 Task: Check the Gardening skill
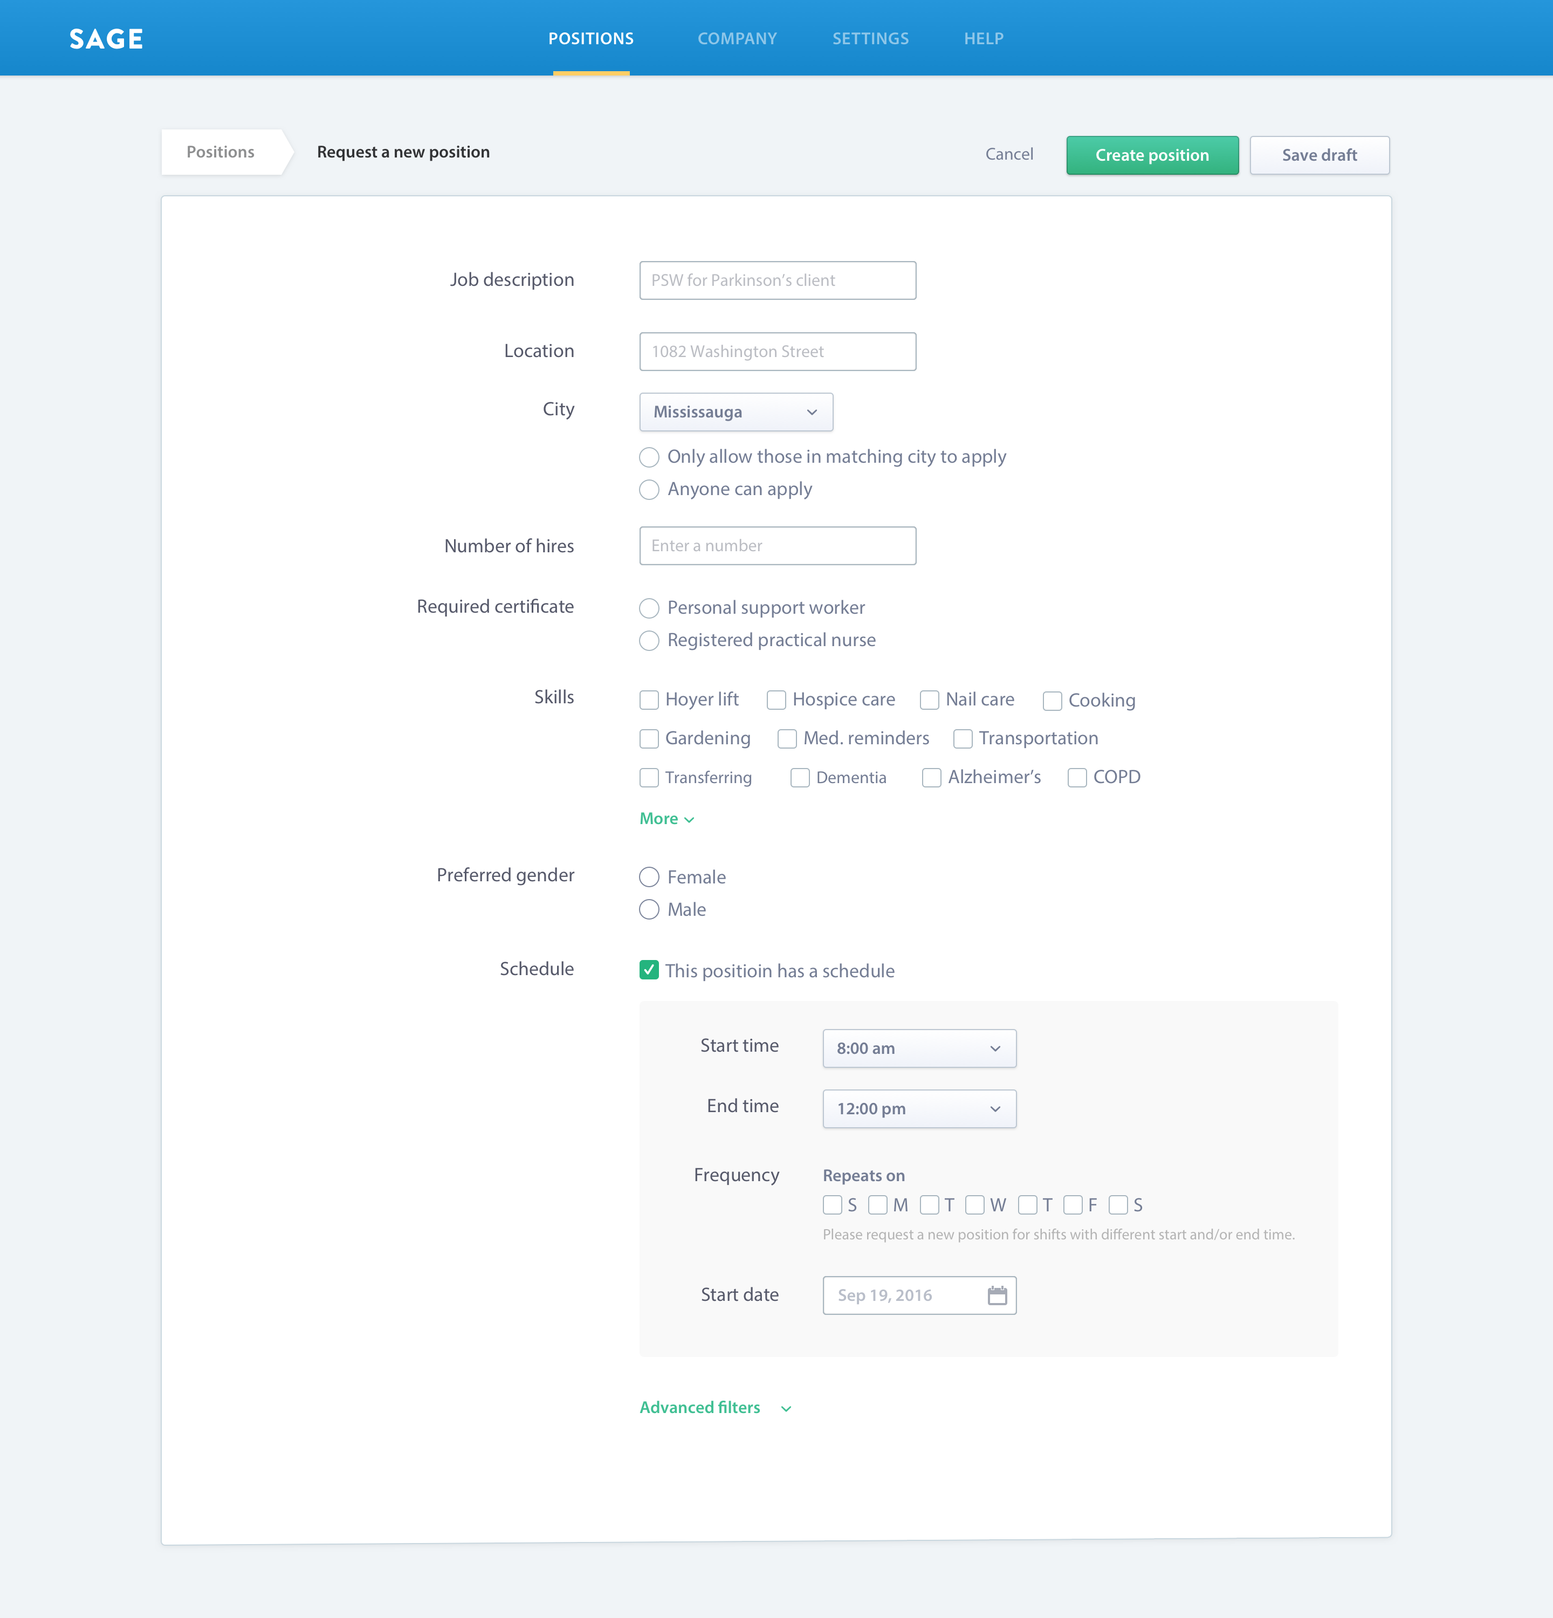click(649, 739)
